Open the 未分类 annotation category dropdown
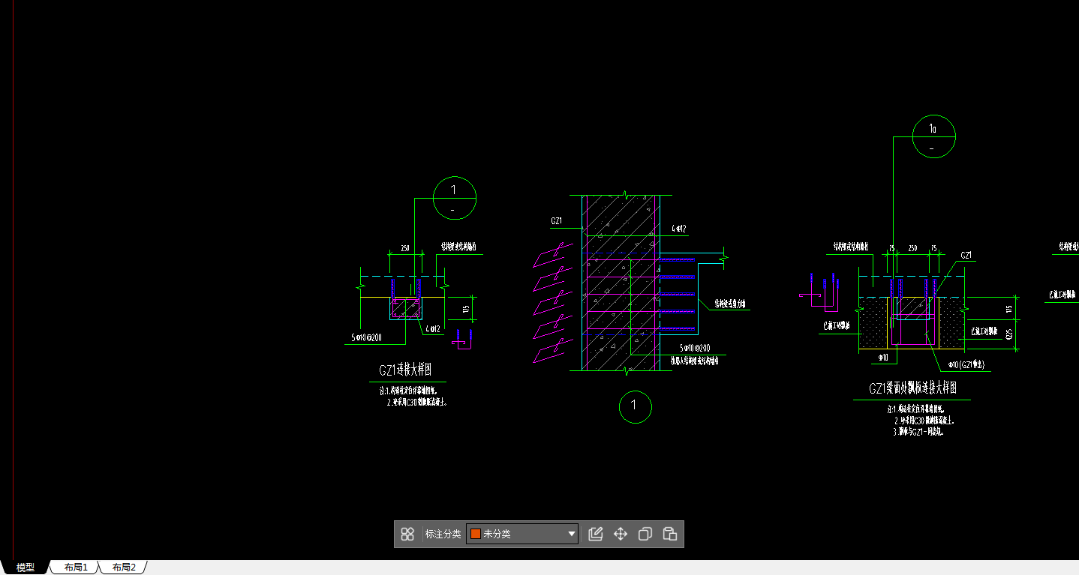Screen dimensions: 1079x575 click(x=522, y=534)
